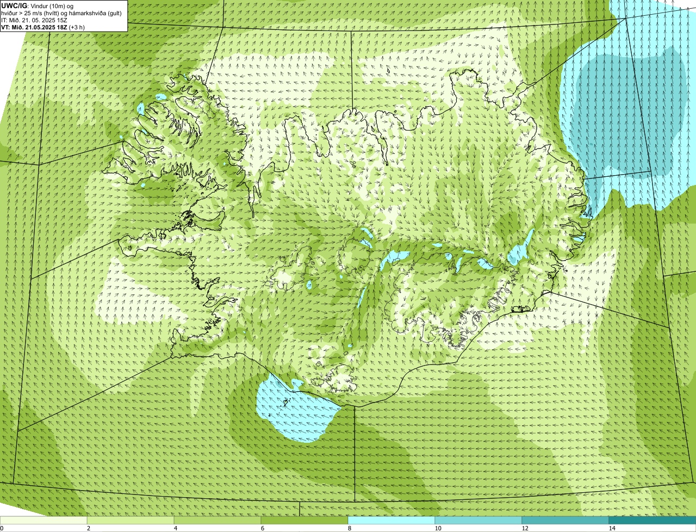Click the legend swatch for 10–12 m/s
696x532 pixels.
point(478,520)
